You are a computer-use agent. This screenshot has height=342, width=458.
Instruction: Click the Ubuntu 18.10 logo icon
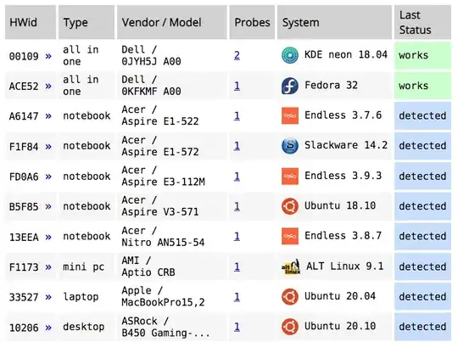point(290,206)
